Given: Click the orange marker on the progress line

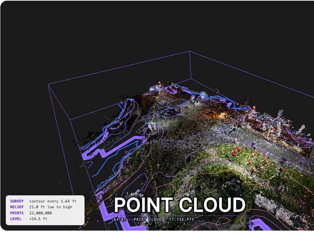Looking at the screenshot, I should (x=114, y=216).
